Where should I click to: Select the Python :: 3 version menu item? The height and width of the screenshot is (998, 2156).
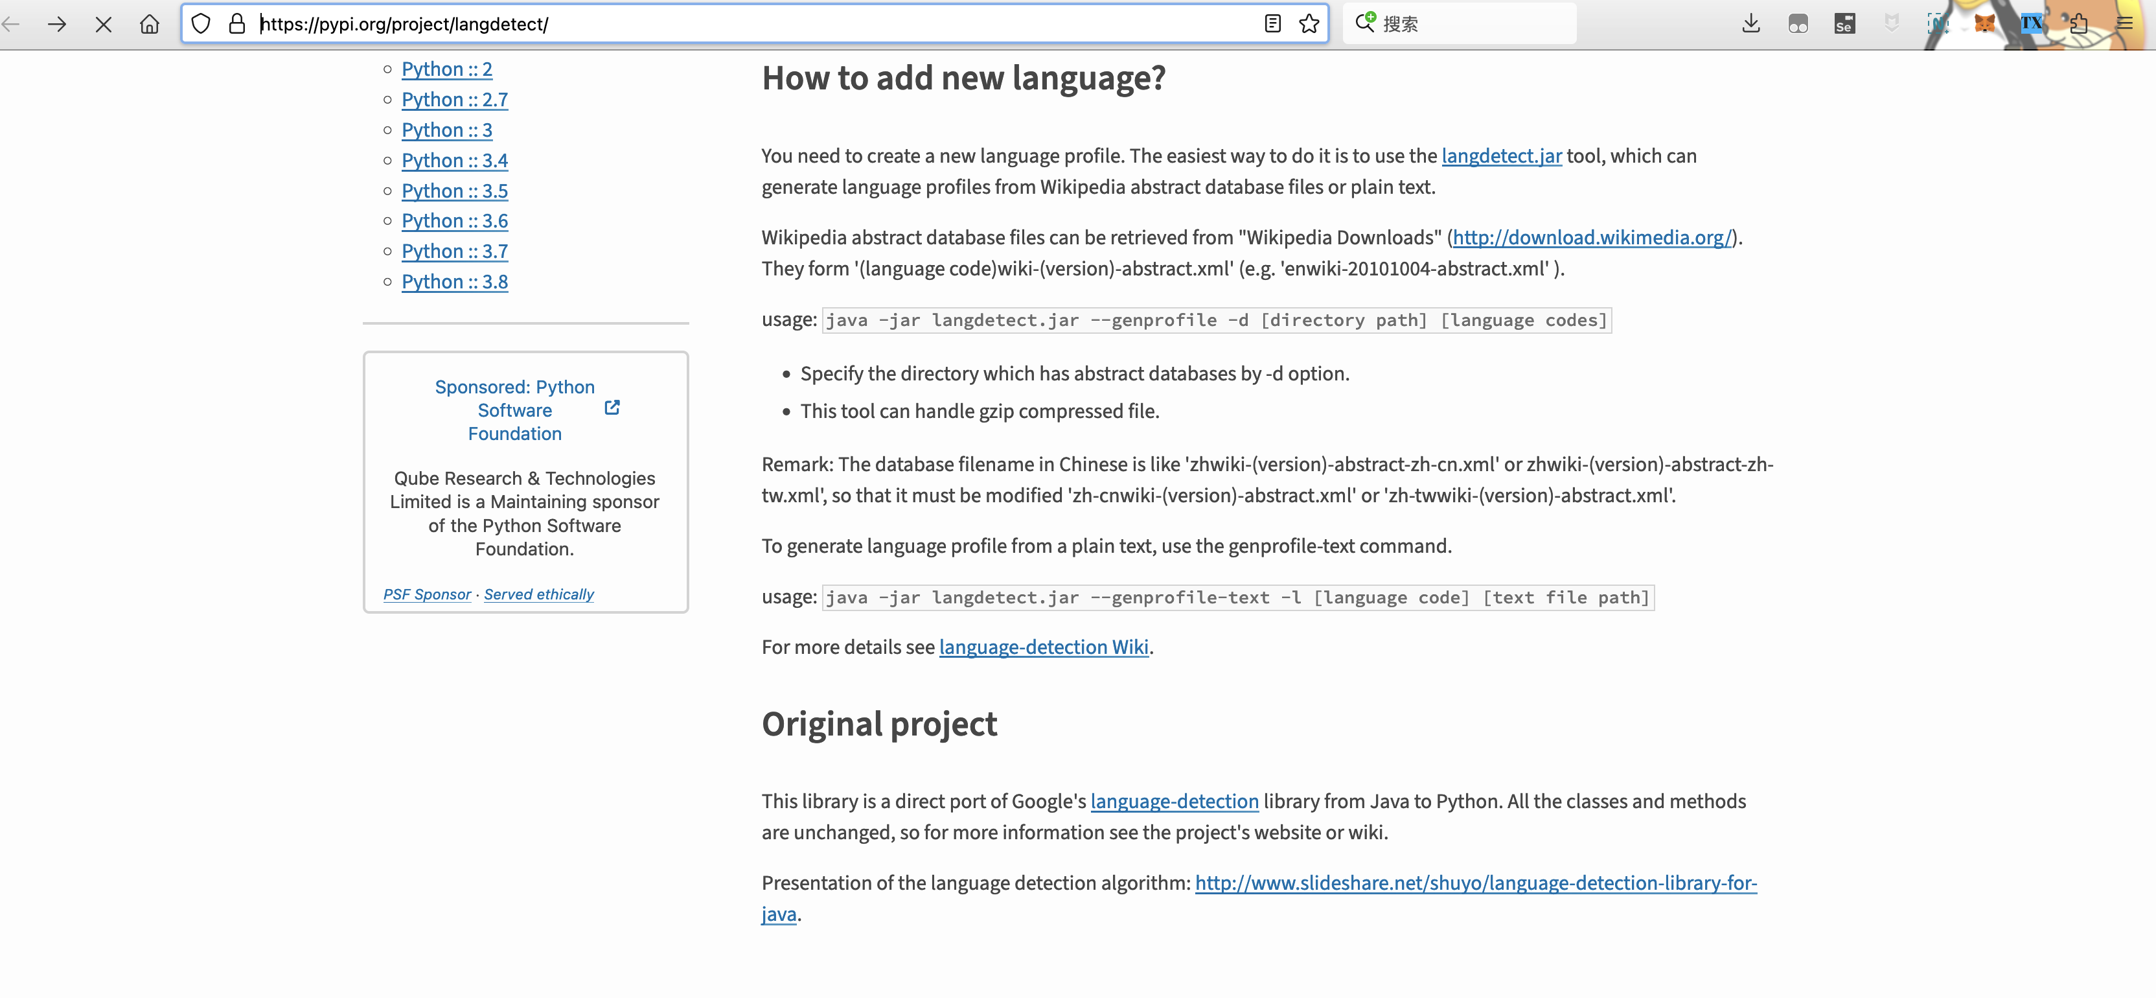pos(446,129)
